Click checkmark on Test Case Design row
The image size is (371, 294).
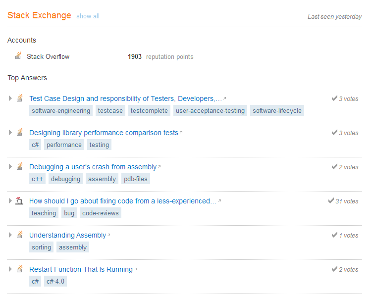pyautogui.click(x=334, y=98)
